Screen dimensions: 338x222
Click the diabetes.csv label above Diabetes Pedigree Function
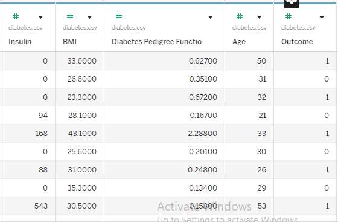(x=129, y=28)
